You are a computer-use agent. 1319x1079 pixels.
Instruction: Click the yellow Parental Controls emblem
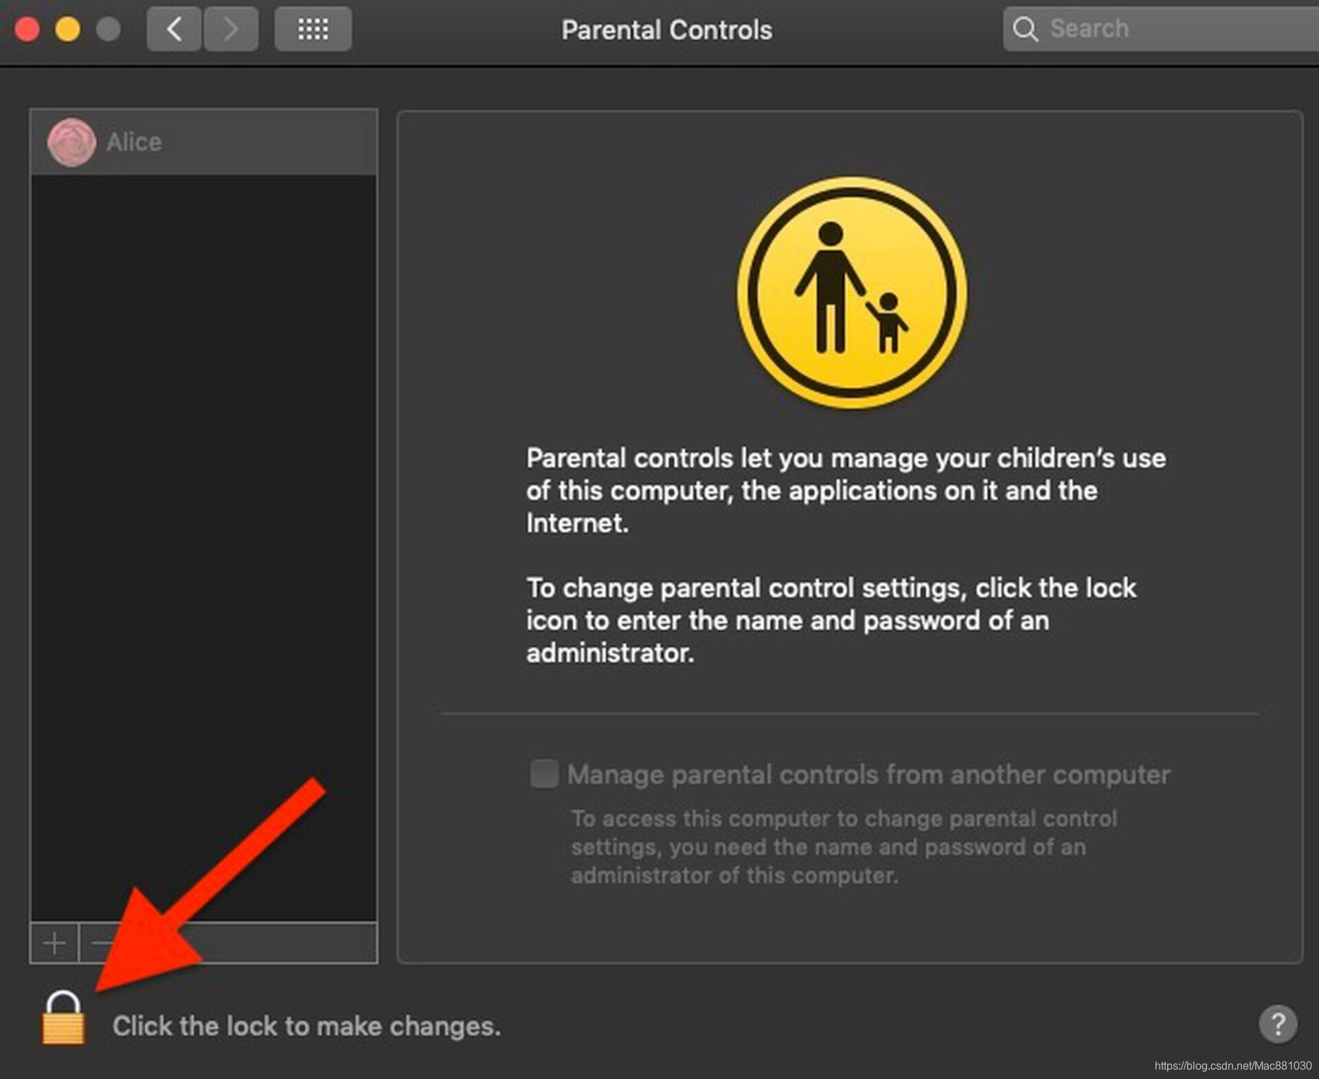point(852,292)
